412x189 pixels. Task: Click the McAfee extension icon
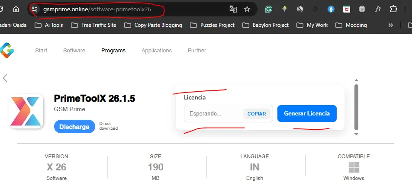coord(346,9)
